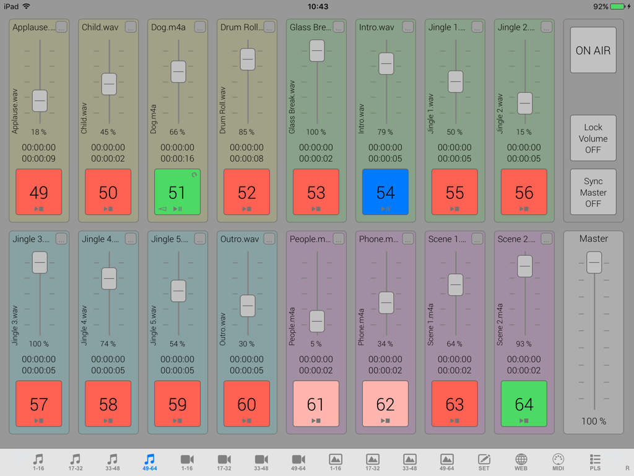Open audio bank 33-48 tab
The image size is (634, 476).
(113, 462)
